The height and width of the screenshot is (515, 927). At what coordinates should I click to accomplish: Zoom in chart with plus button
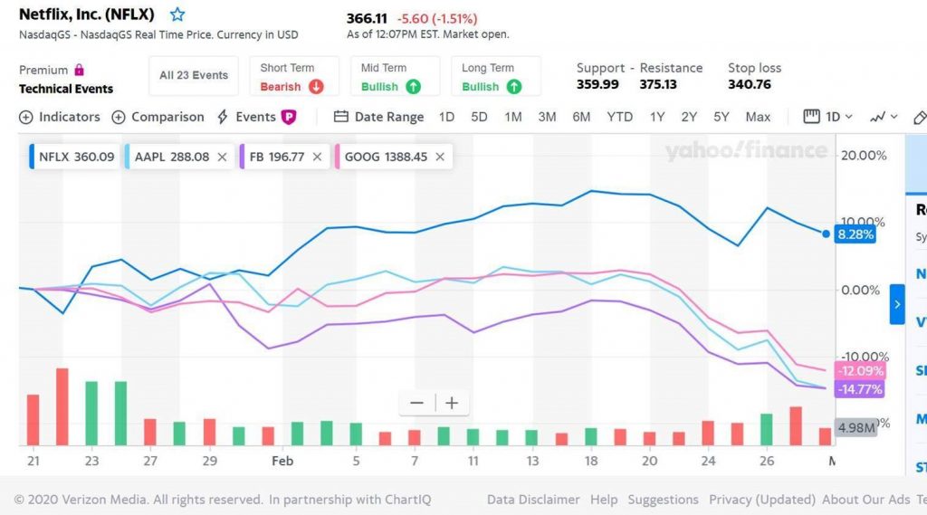point(453,404)
